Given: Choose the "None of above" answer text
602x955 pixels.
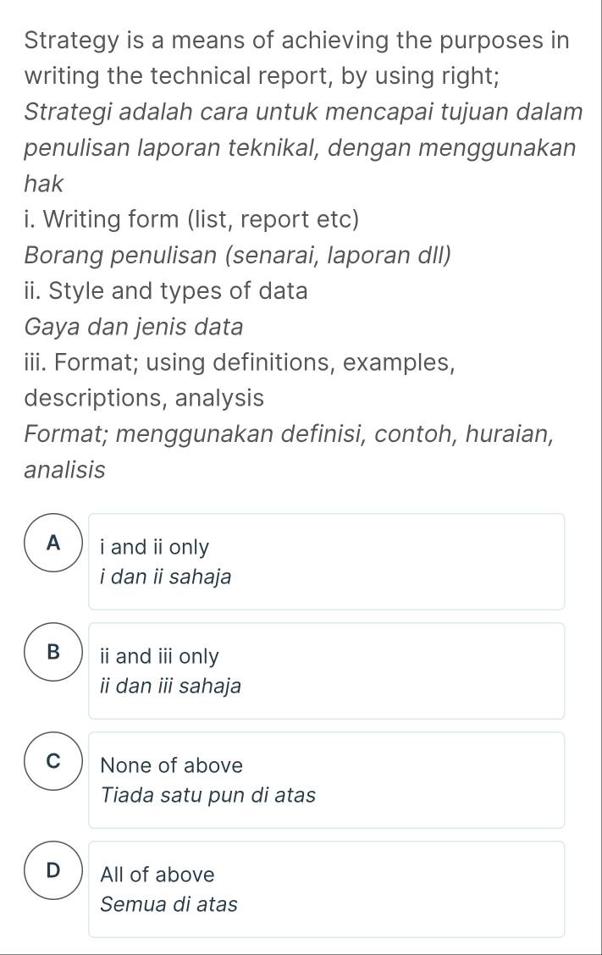Looking at the screenshot, I should click(171, 765).
